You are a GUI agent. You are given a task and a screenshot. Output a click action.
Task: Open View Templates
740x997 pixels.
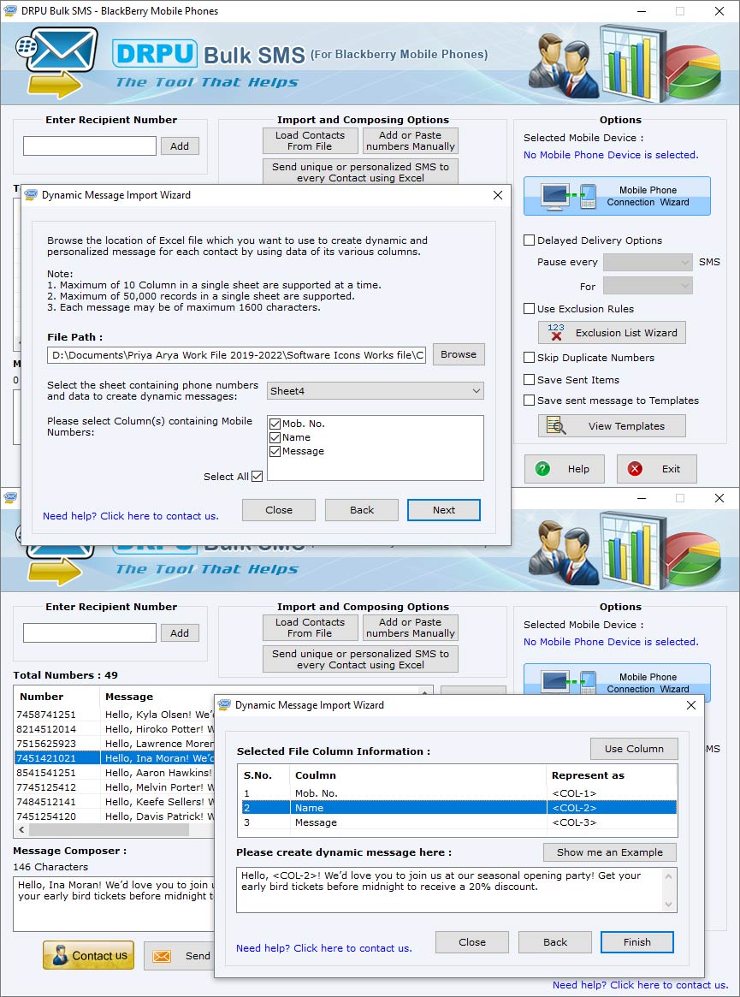tap(611, 425)
